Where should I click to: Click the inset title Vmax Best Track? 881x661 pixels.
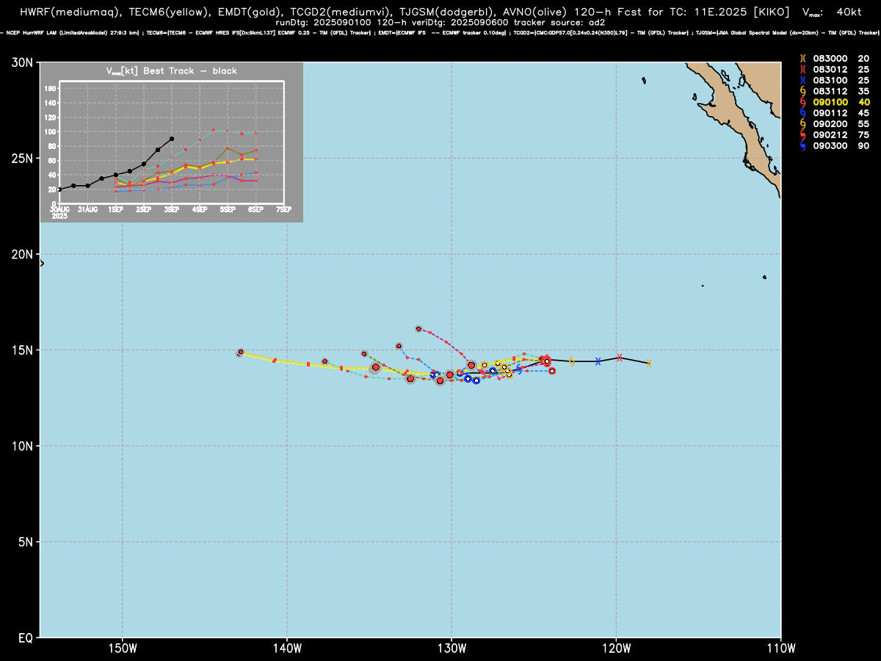173,71
